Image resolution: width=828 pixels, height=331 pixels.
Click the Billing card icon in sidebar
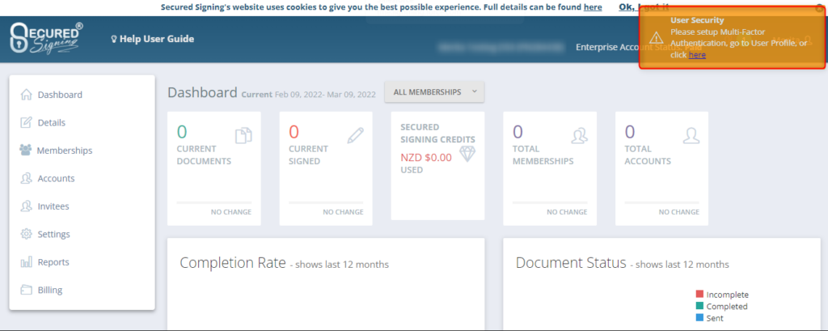26,290
